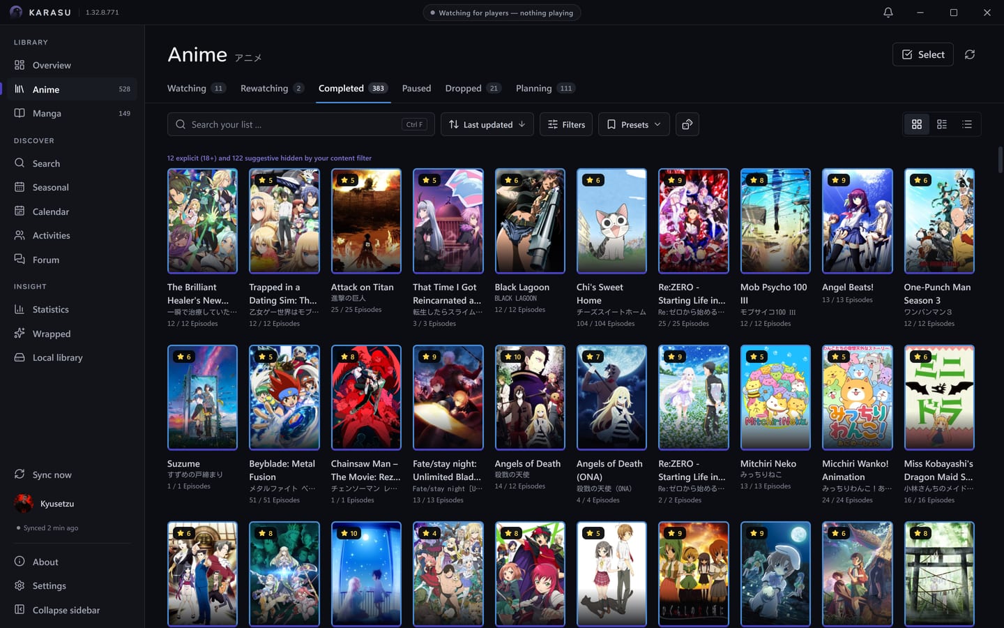Open the Activities feed
Image resolution: width=1004 pixels, height=628 pixels.
(72, 235)
